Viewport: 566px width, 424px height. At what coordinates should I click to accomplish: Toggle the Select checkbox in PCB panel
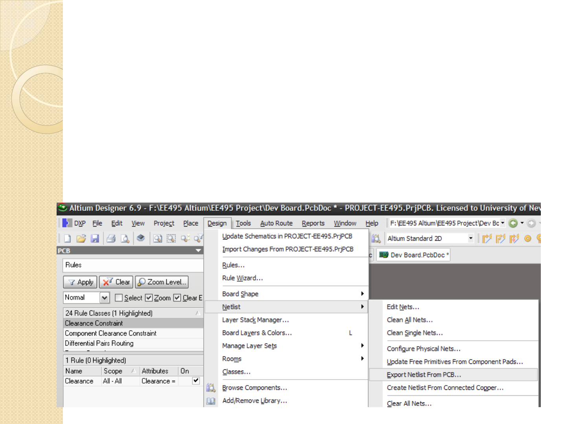click(119, 298)
